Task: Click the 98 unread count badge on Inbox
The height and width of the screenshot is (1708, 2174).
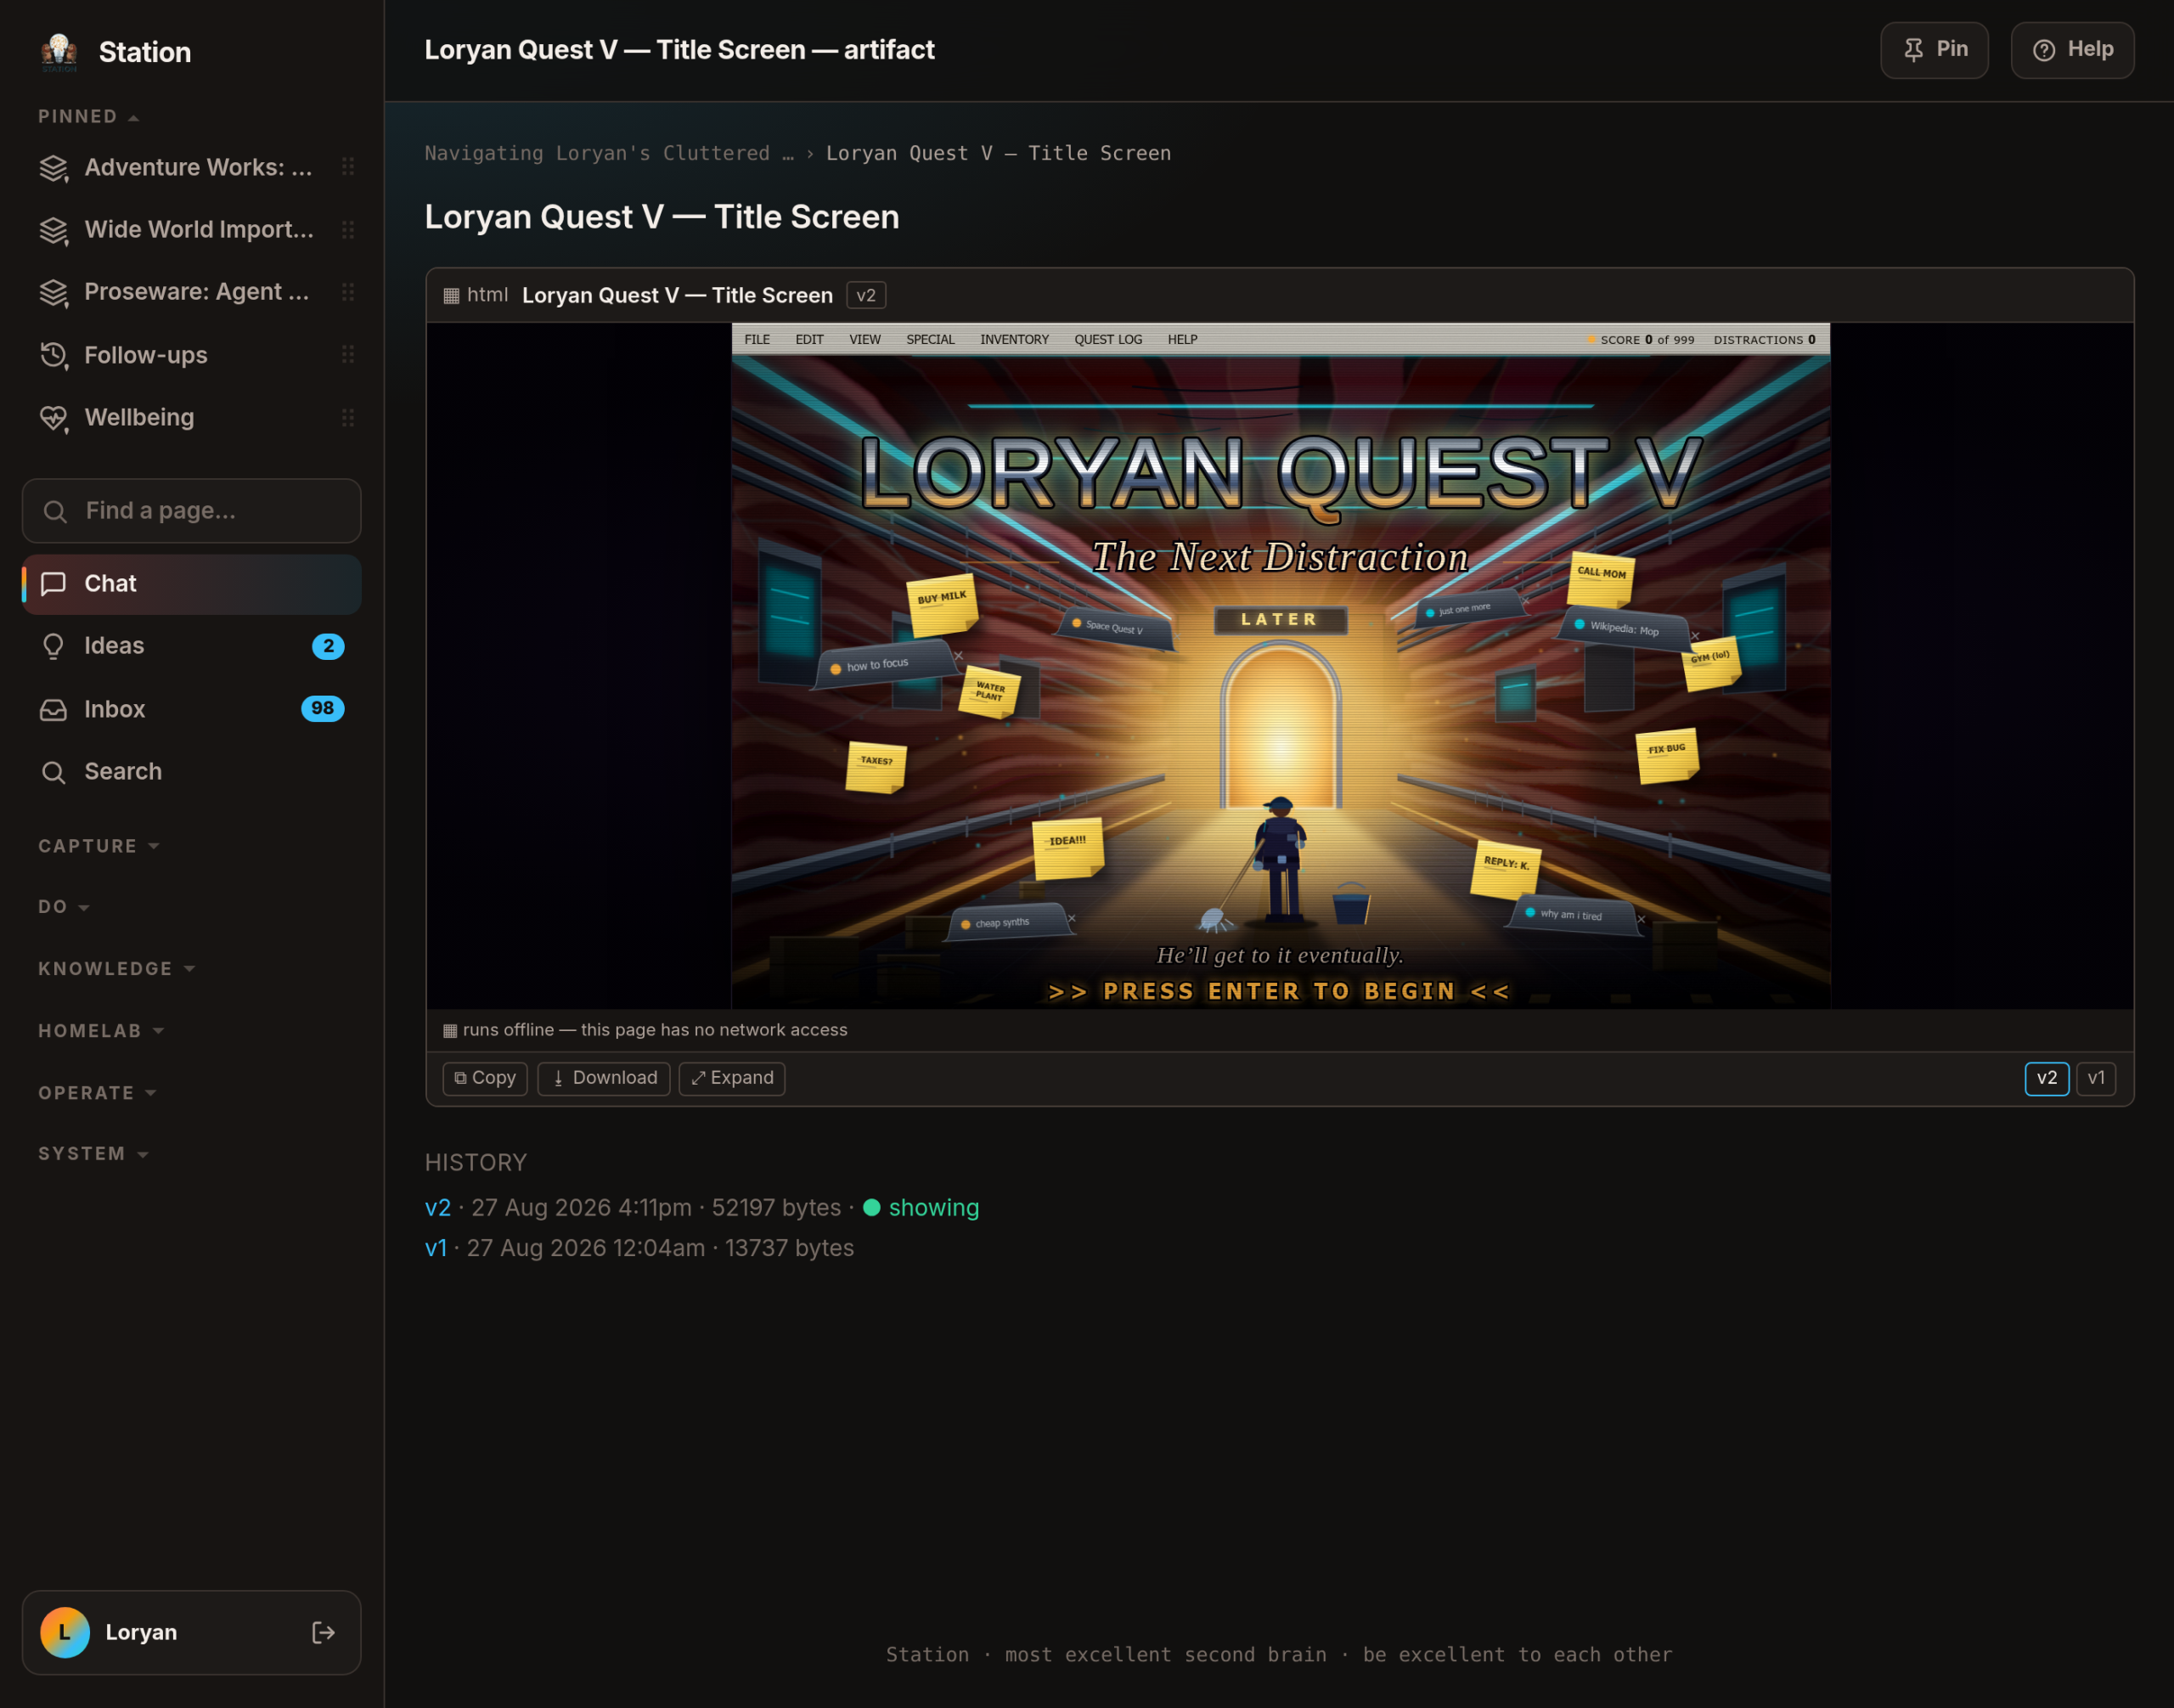Action: point(322,709)
